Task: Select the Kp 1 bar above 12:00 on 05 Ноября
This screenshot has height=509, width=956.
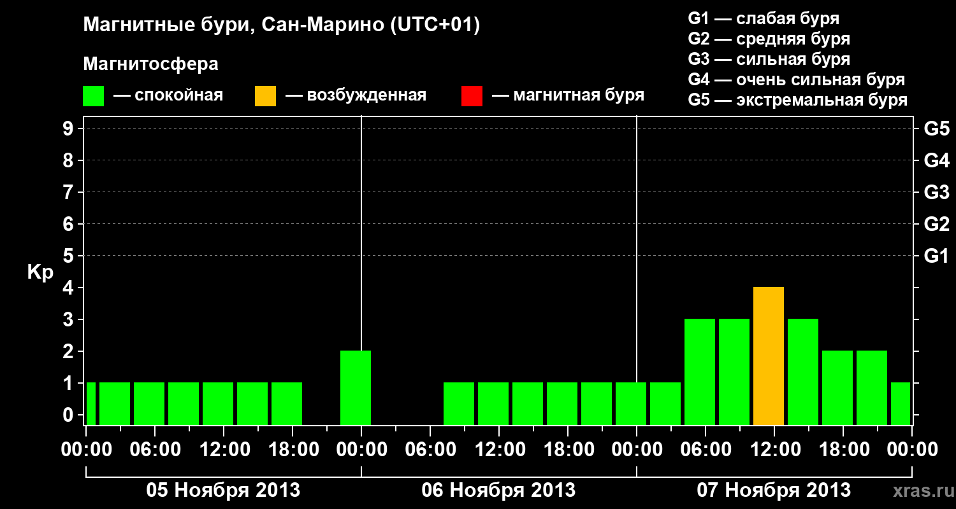Action: coord(218,404)
